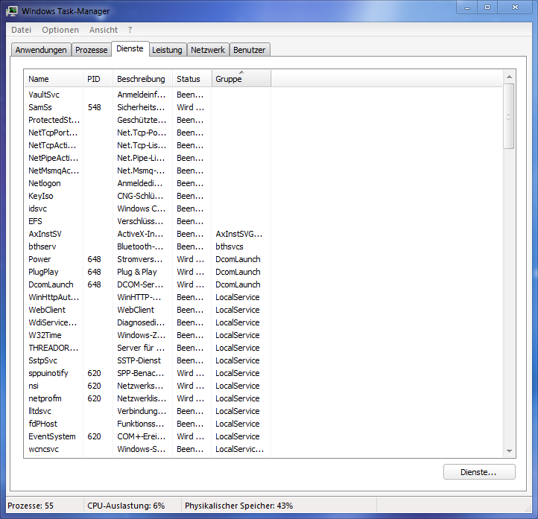Click the bthsvcs group cell
The height and width of the screenshot is (519, 538).
pyautogui.click(x=230, y=246)
